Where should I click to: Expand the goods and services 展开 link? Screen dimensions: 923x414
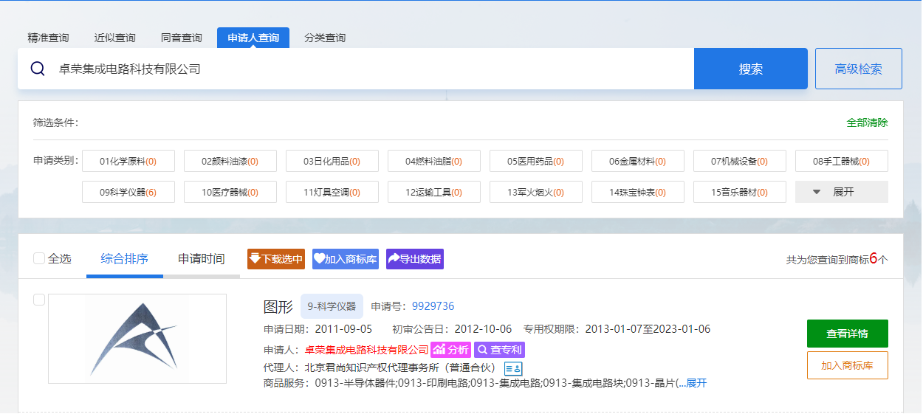[696, 383]
